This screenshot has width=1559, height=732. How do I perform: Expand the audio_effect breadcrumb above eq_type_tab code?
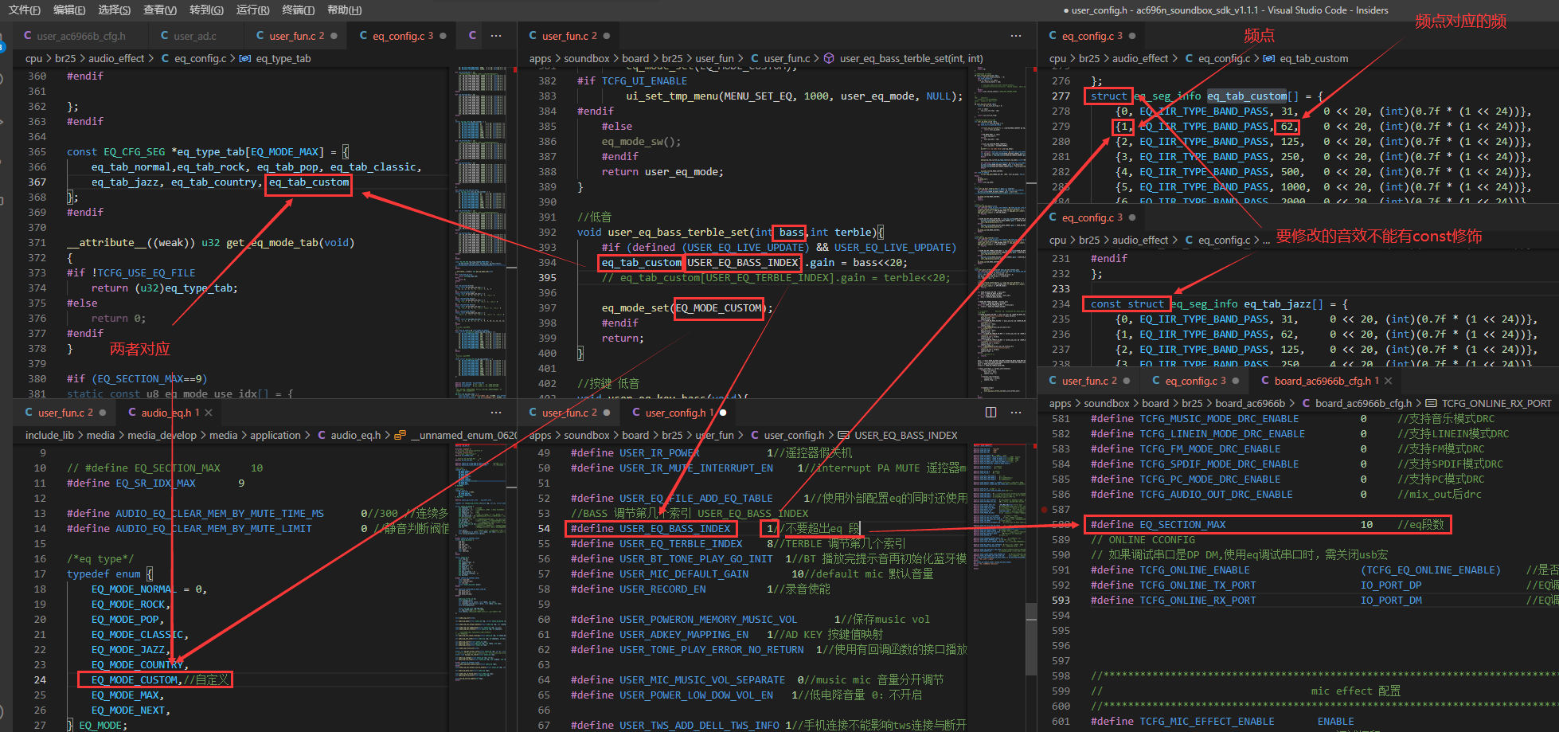pos(116,59)
